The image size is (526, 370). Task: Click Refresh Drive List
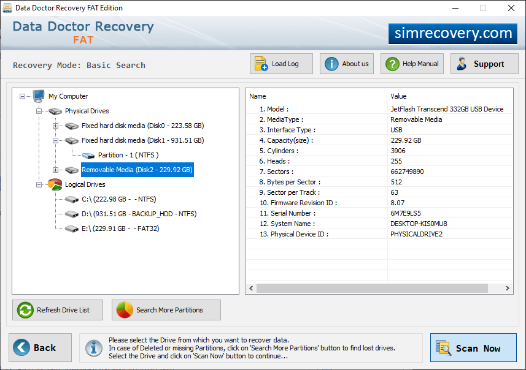(58, 310)
